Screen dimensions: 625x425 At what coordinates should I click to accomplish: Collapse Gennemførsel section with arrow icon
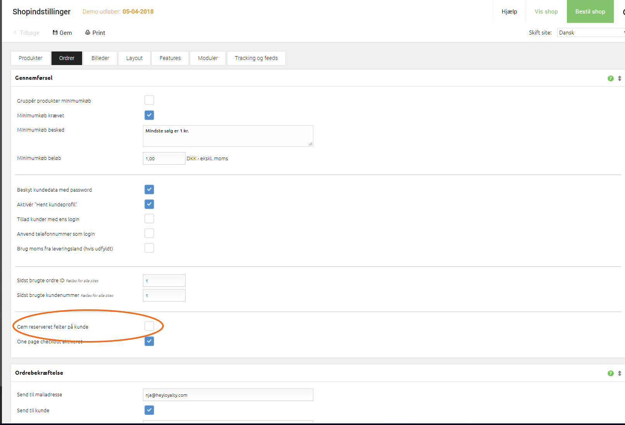(x=620, y=78)
